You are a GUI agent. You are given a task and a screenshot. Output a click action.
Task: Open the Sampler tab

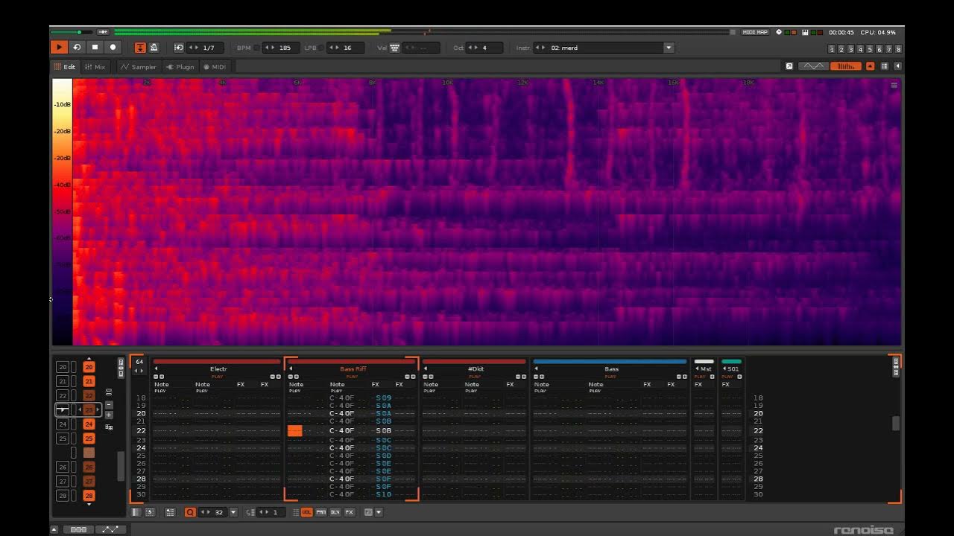[x=139, y=67]
